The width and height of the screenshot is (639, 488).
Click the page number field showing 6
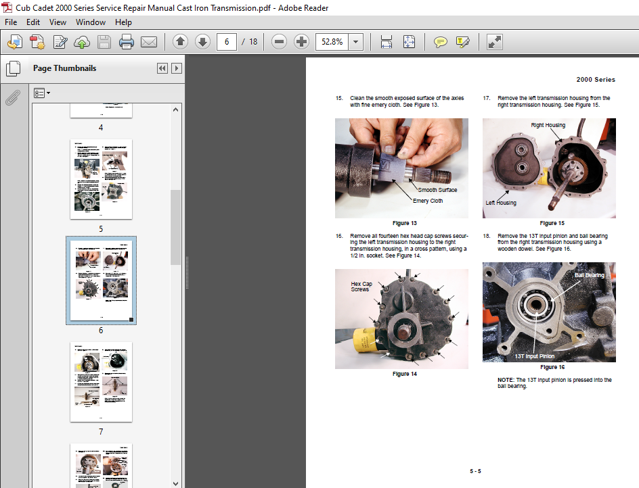tap(227, 41)
